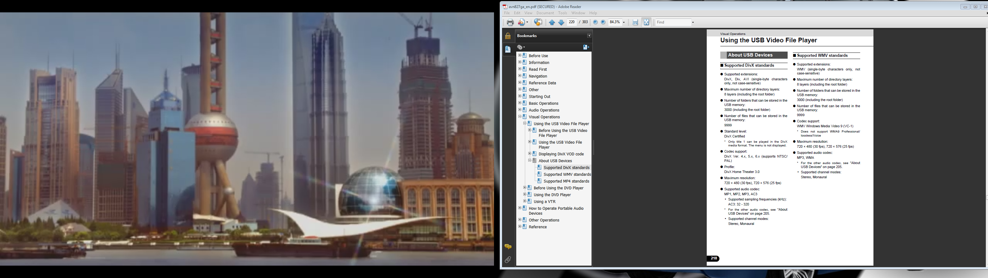Select the Other bookmark

click(x=534, y=90)
